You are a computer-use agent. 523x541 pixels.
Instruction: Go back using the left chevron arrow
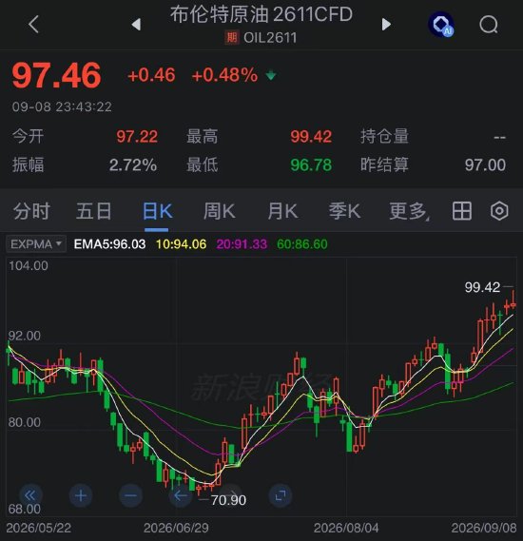(33, 25)
